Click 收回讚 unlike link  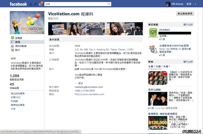(x=14, y=101)
